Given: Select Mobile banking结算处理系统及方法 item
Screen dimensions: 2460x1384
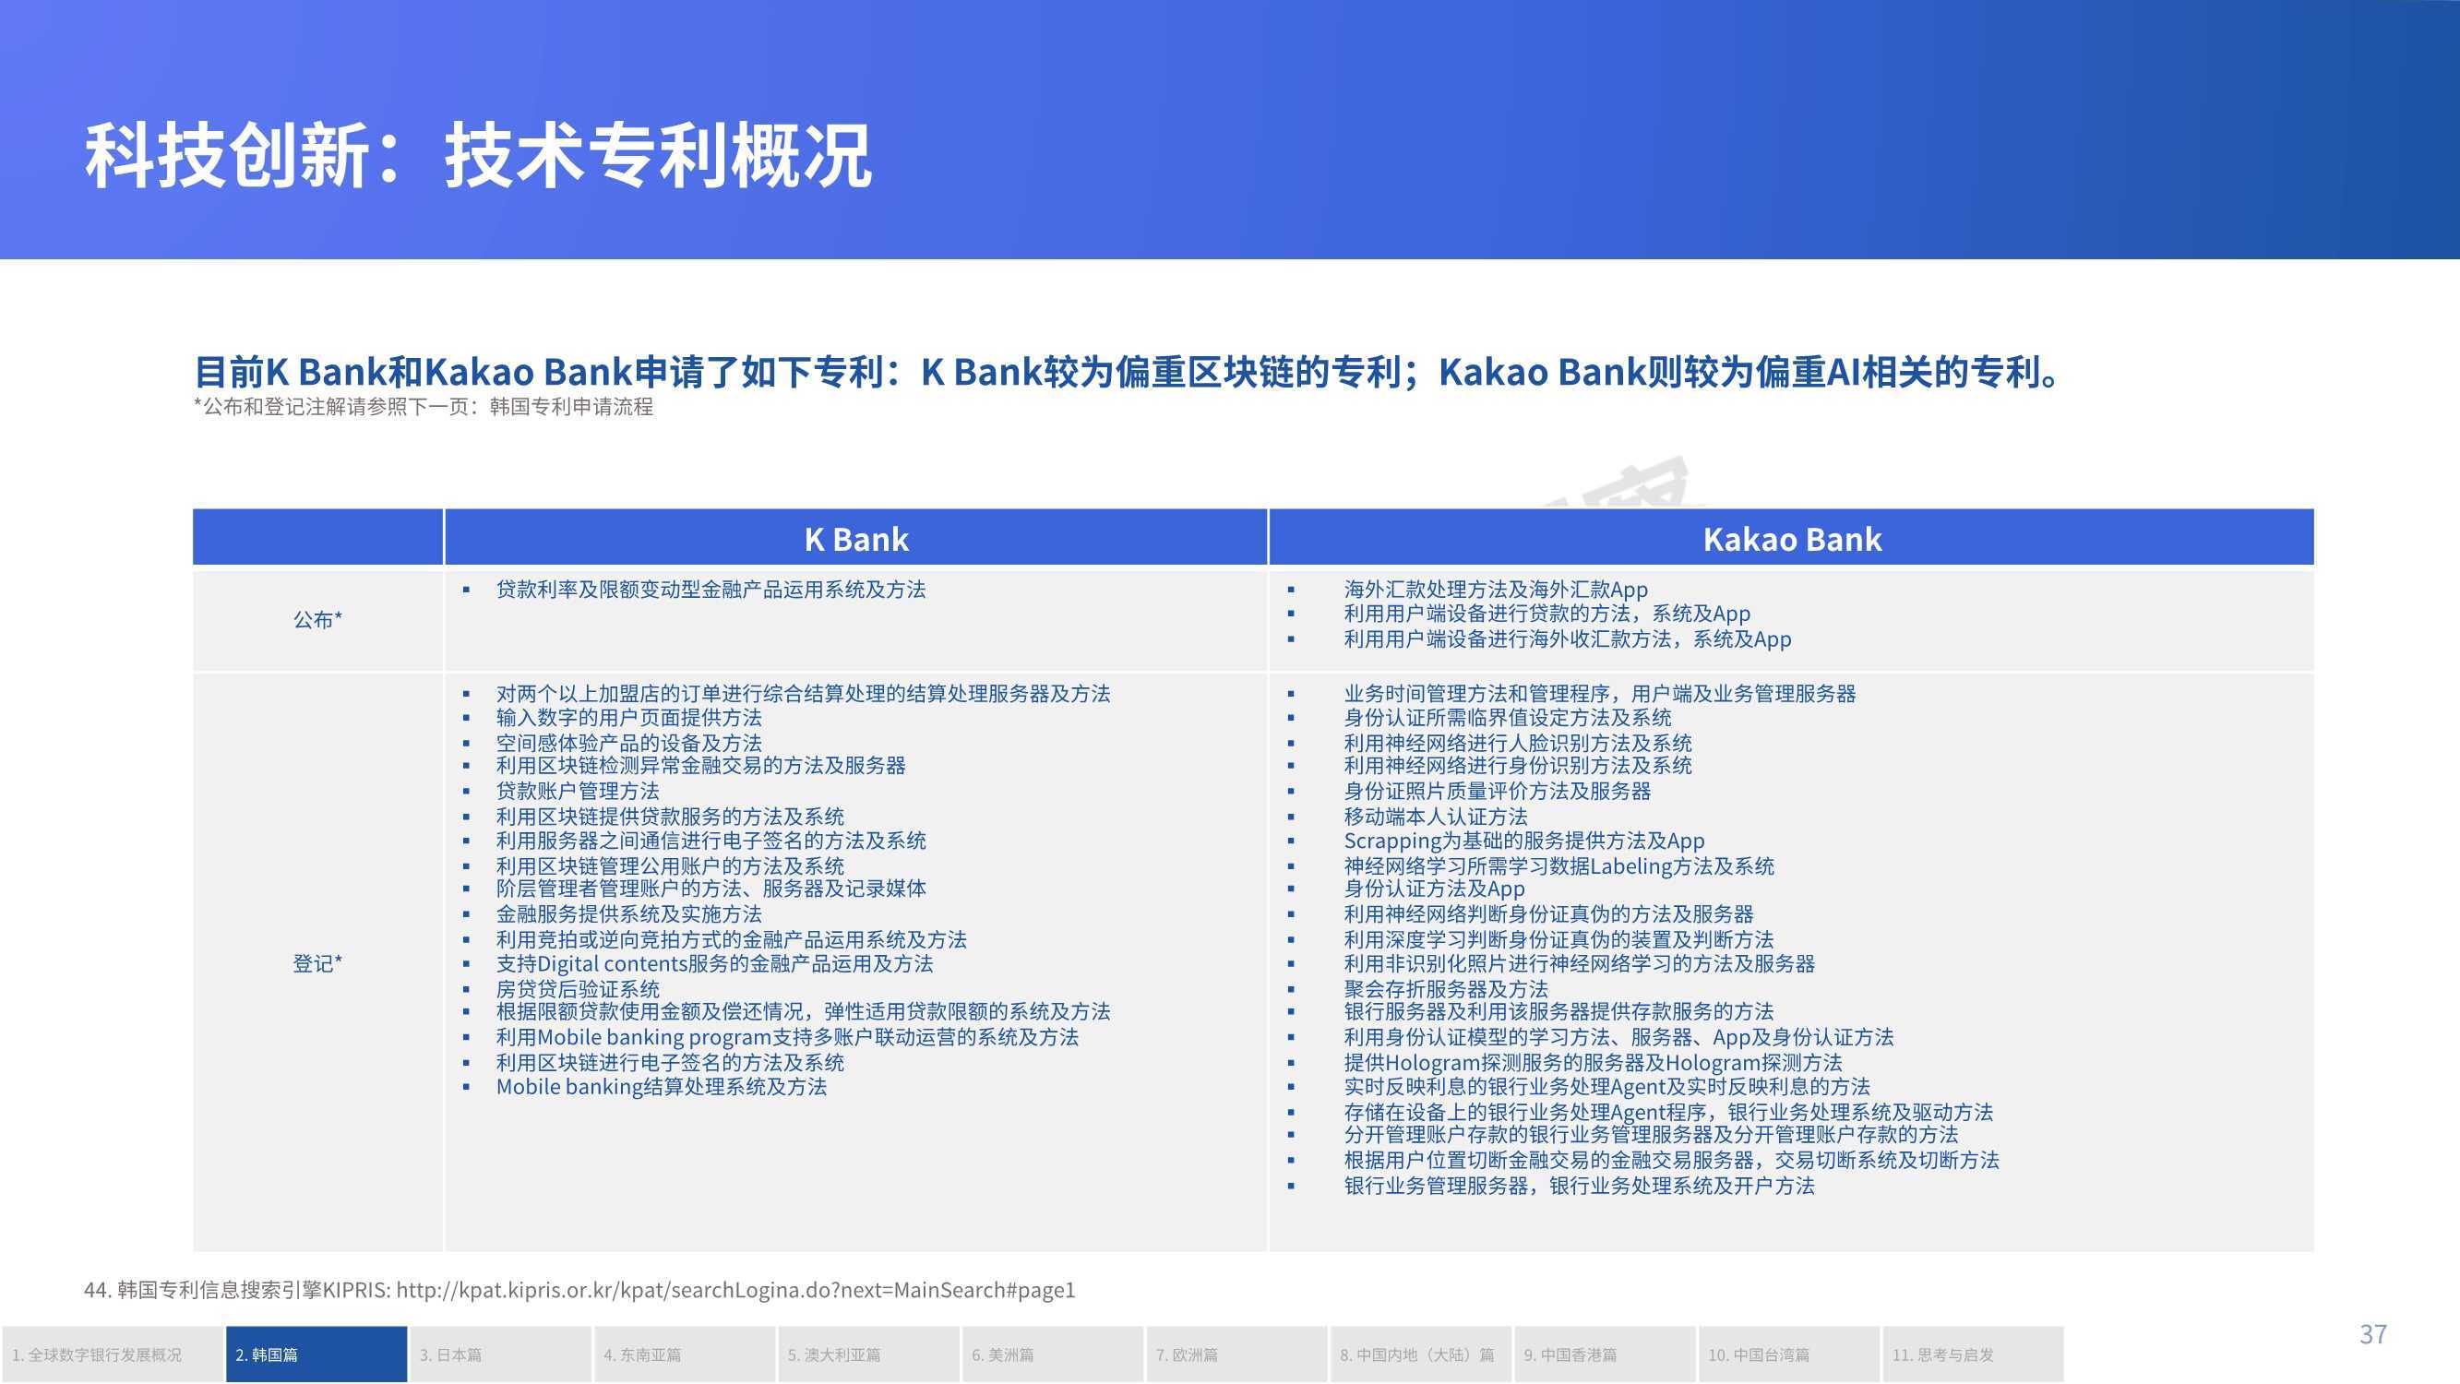Looking at the screenshot, I should (661, 1087).
